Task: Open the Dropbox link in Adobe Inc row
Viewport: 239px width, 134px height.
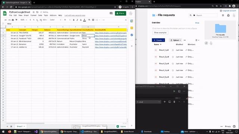Action: pyautogui.click(x=111, y=47)
